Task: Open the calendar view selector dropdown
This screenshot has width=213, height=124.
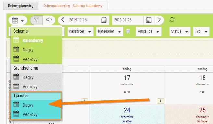Action: [x=18, y=20]
